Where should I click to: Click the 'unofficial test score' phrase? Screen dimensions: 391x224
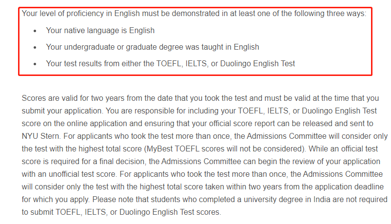click(82, 174)
